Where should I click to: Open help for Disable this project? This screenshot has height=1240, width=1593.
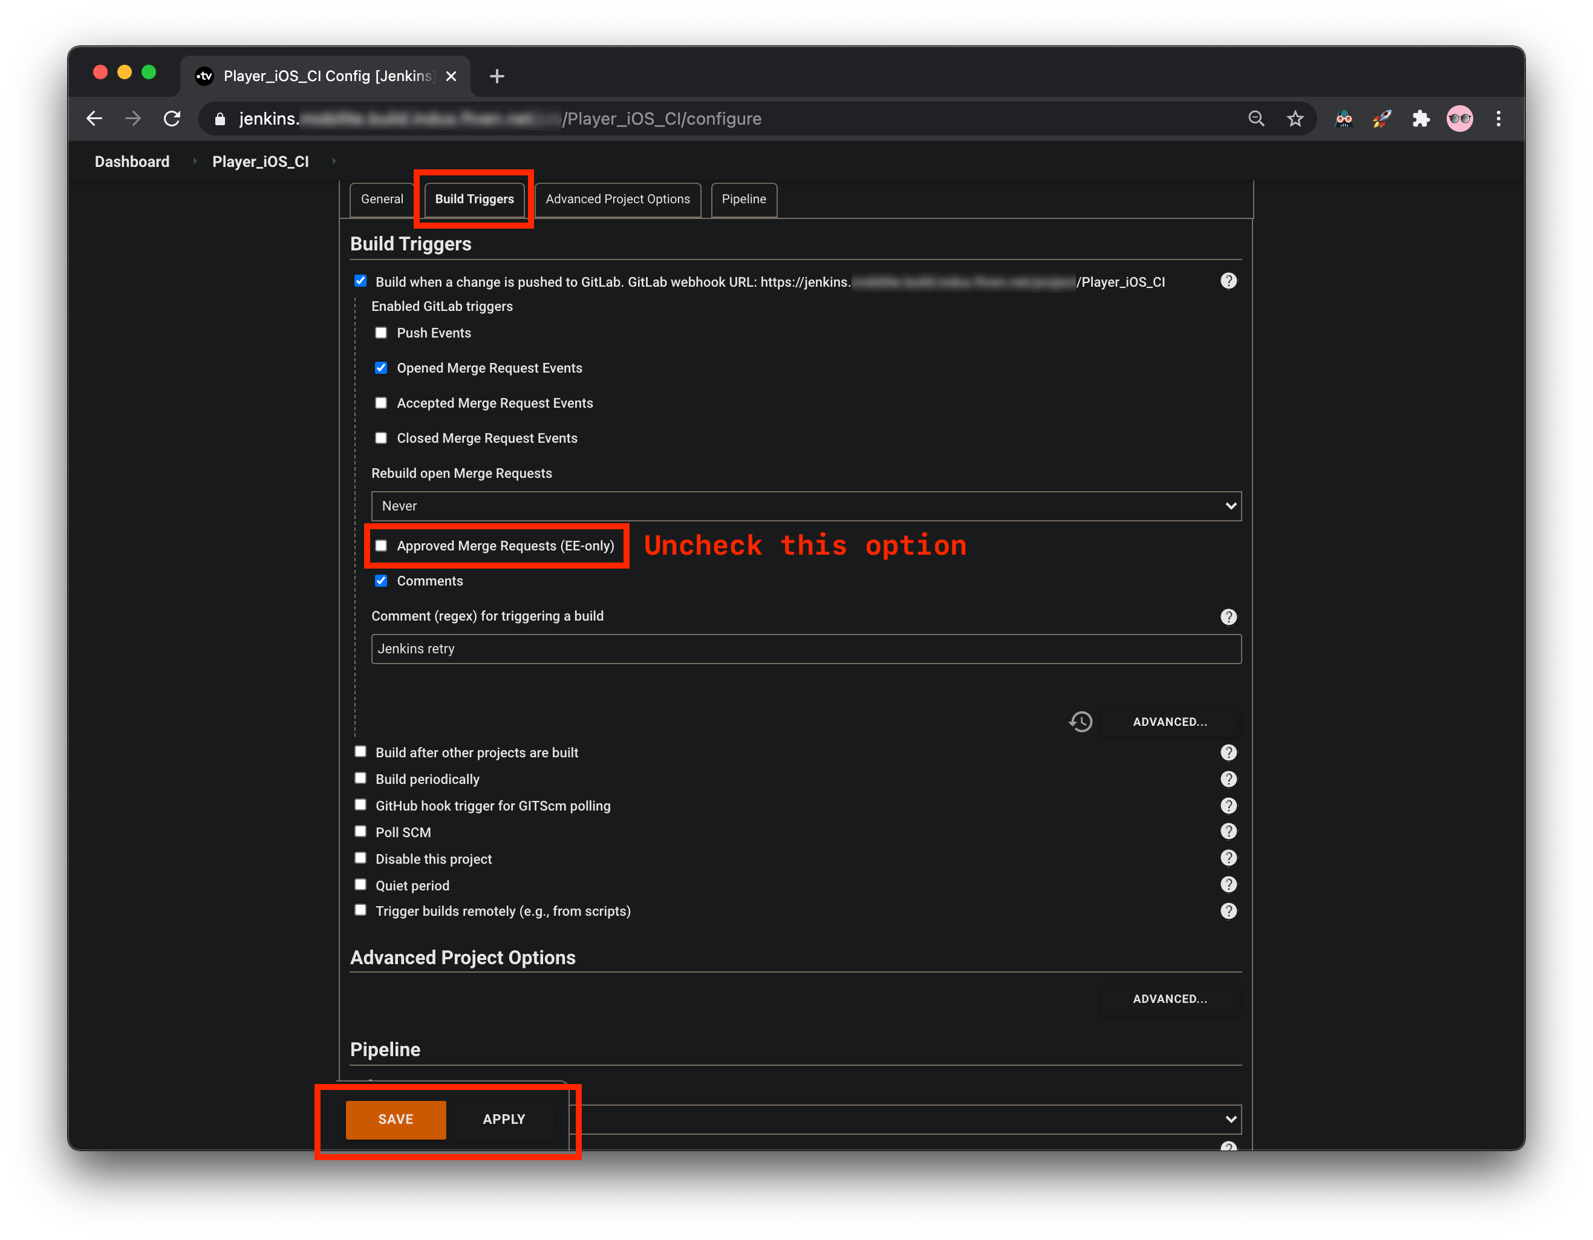(x=1228, y=858)
